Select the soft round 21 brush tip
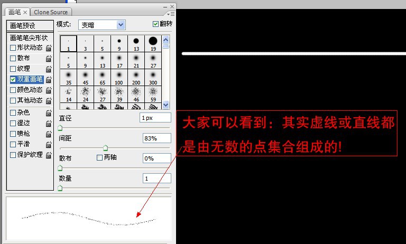This screenshot has height=244, width=406. click(136, 61)
